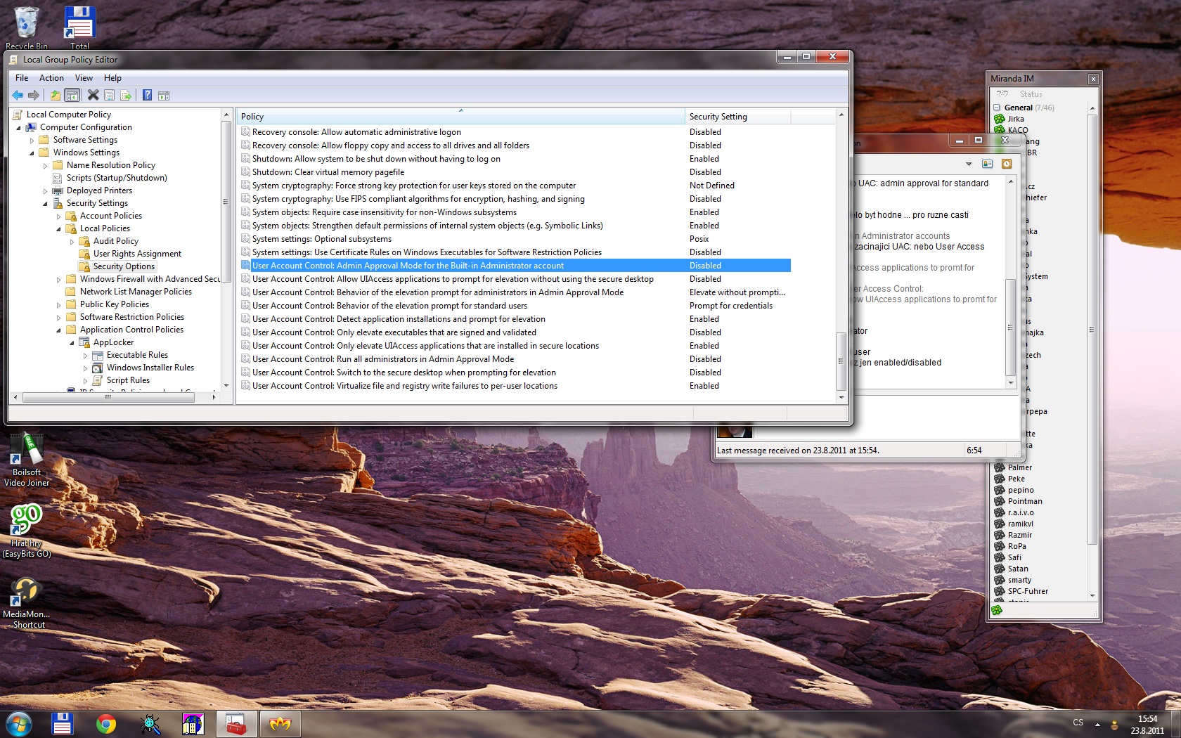1181x738 pixels.
Task: Click the blue Help question mark icon
Action: (x=147, y=96)
